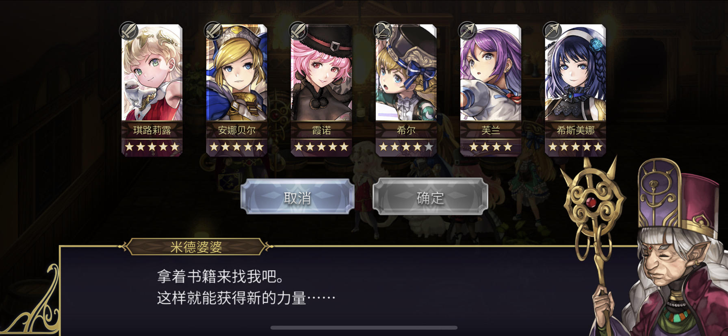
Task: Click spear class icon on 芙兰 card
Action: pyautogui.click(x=467, y=31)
